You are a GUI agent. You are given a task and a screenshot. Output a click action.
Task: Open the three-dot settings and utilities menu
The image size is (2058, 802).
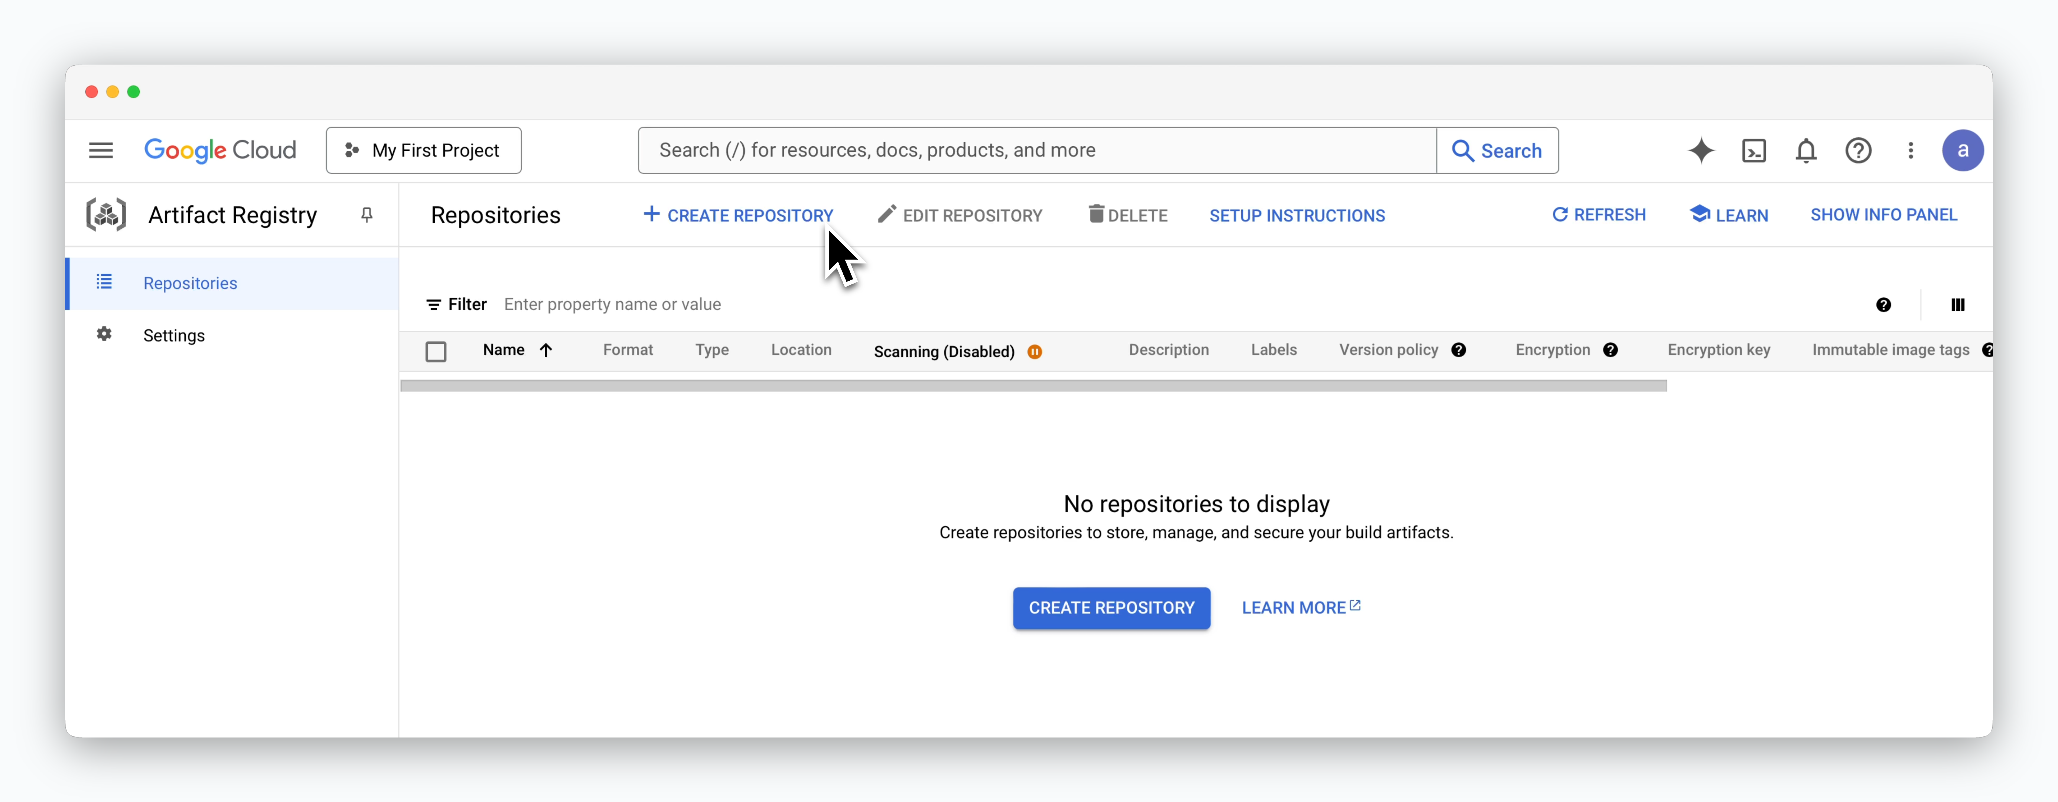(1910, 150)
